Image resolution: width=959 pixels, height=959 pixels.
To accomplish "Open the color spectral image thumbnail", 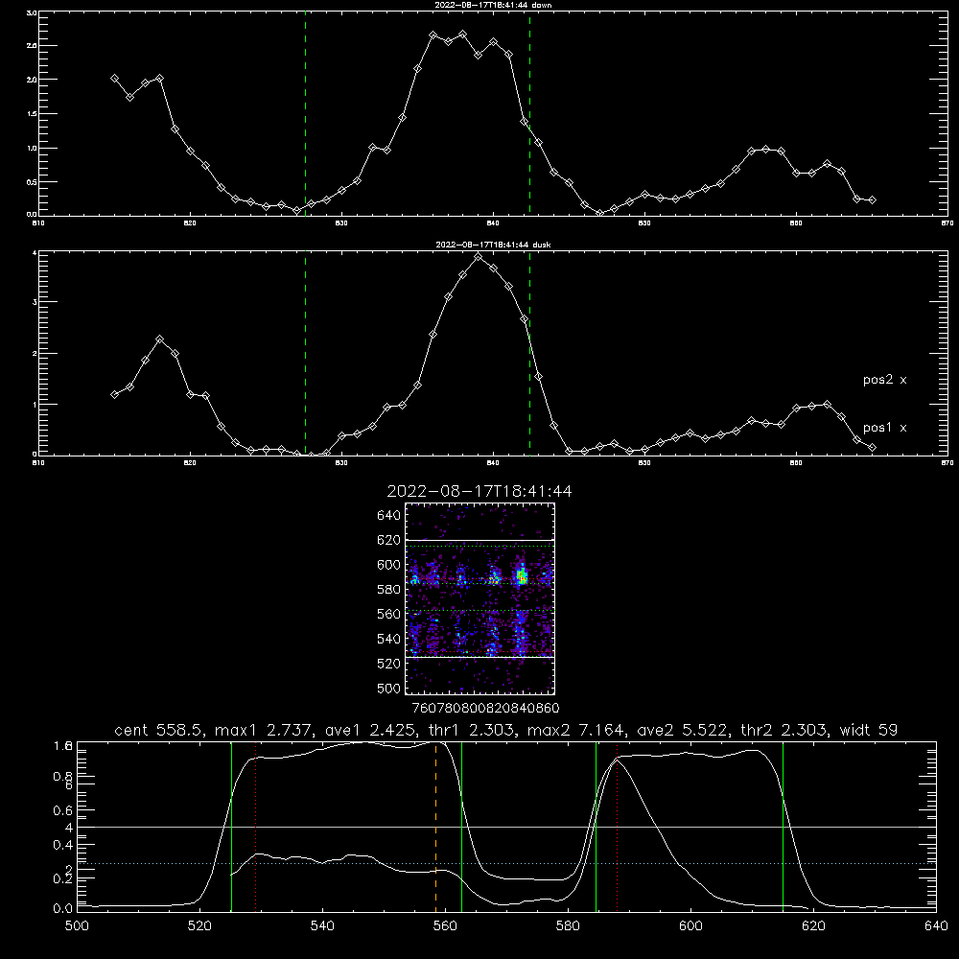I will click(479, 598).
